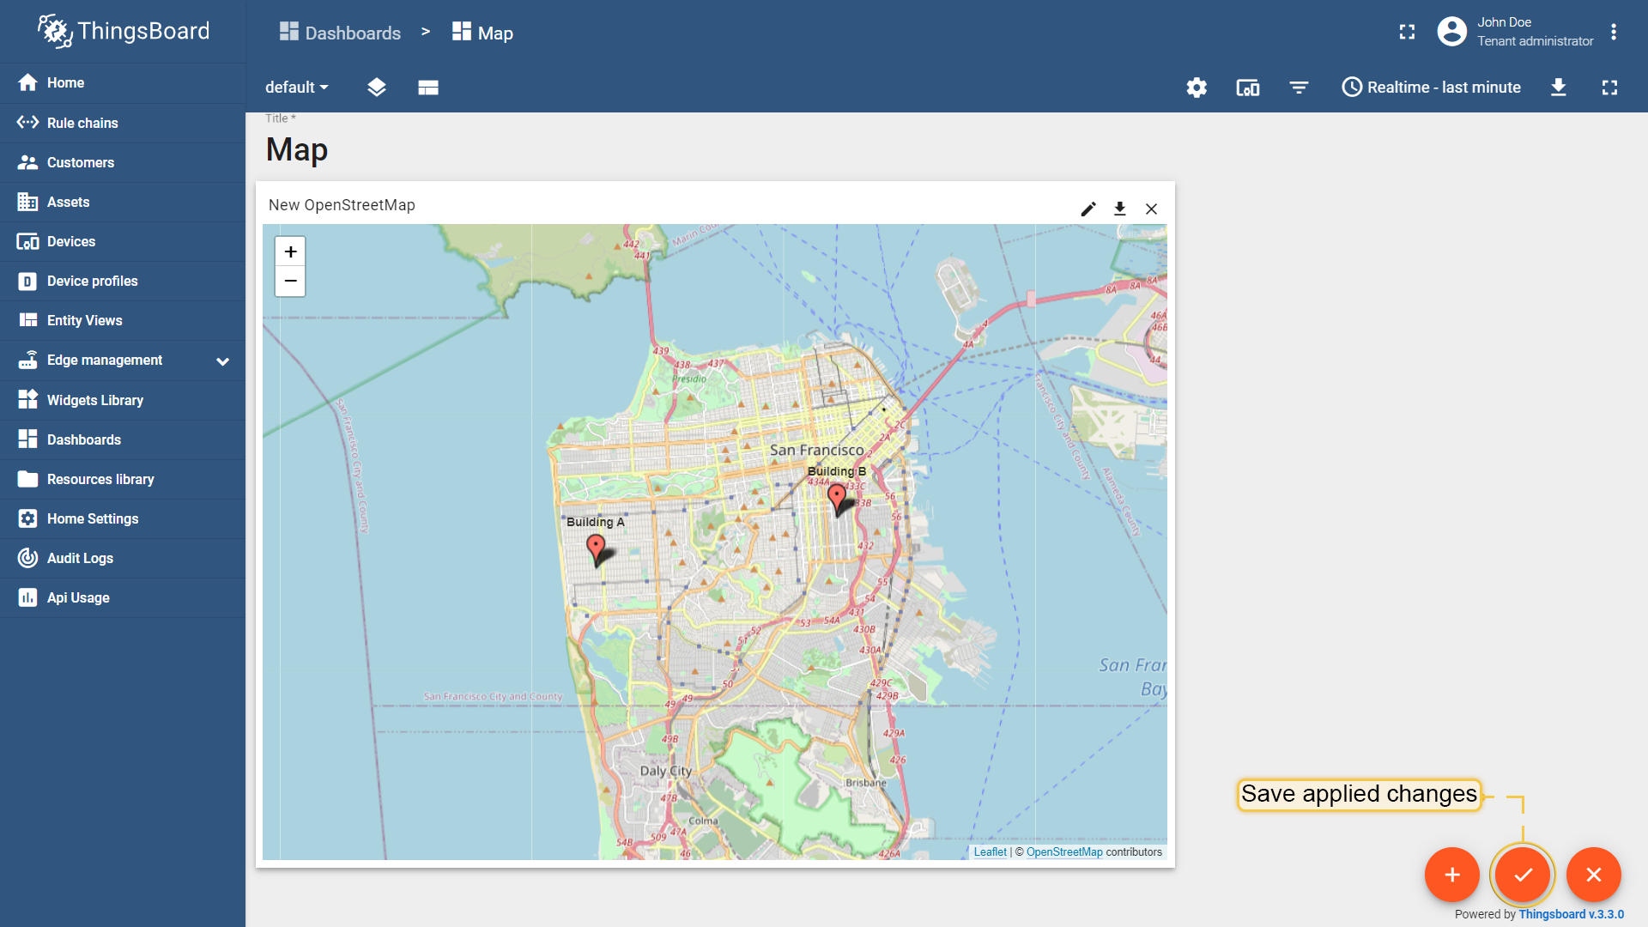Open the user menu three-dots icon

(x=1614, y=32)
